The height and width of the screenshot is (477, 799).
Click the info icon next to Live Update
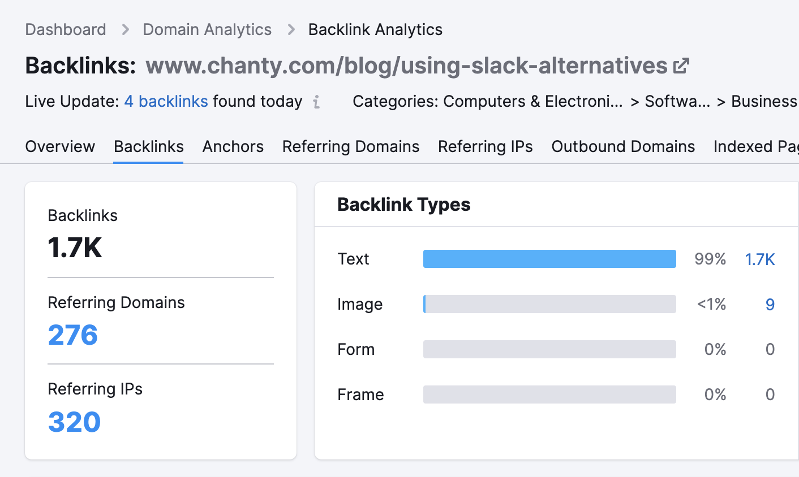tap(317, 102)
